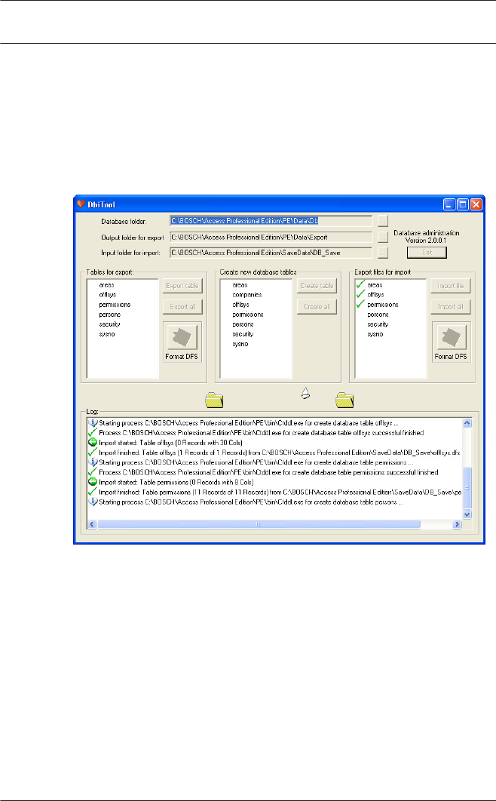The height and width of the screenshot is (801, 496).
Task: Open the right yellow folder icon
Action: (345, 400)
